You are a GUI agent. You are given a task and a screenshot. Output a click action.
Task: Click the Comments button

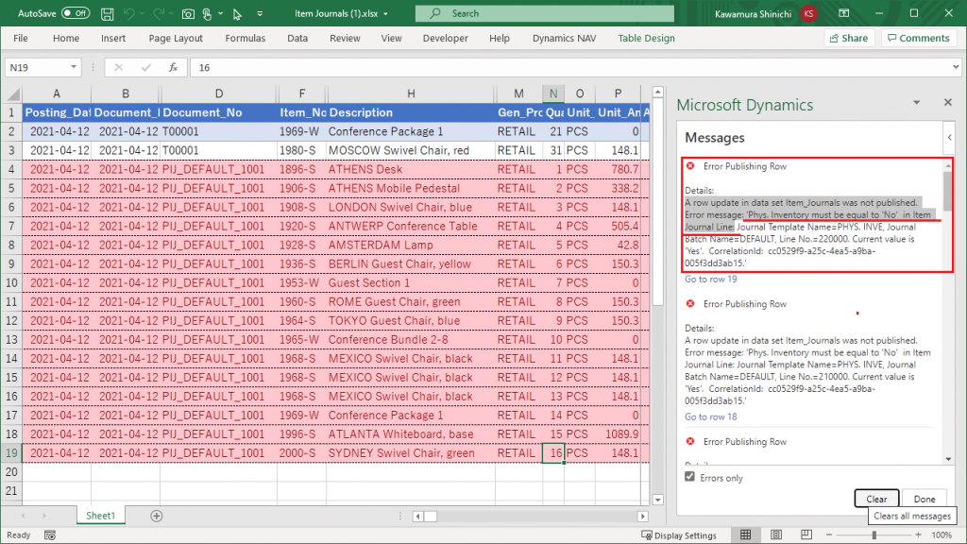coord(918,38)
